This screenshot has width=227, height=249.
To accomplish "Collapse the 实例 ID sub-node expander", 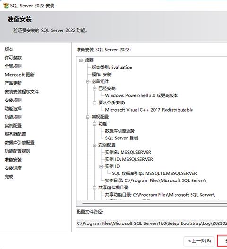I will pyautogui.click(x=101, y=166).
